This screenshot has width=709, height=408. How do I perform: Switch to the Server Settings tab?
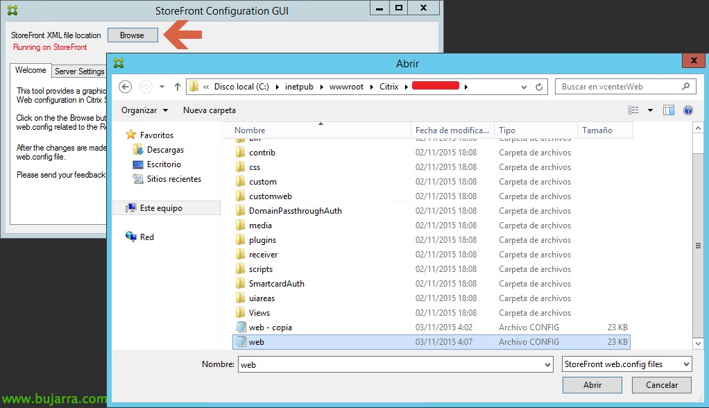click(79, 71)
